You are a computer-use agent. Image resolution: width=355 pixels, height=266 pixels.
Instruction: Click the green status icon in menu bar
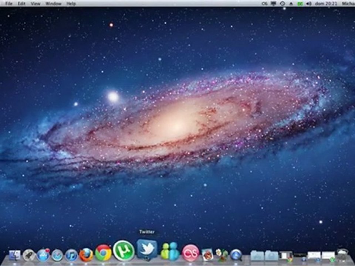click(x=300, y=3)
